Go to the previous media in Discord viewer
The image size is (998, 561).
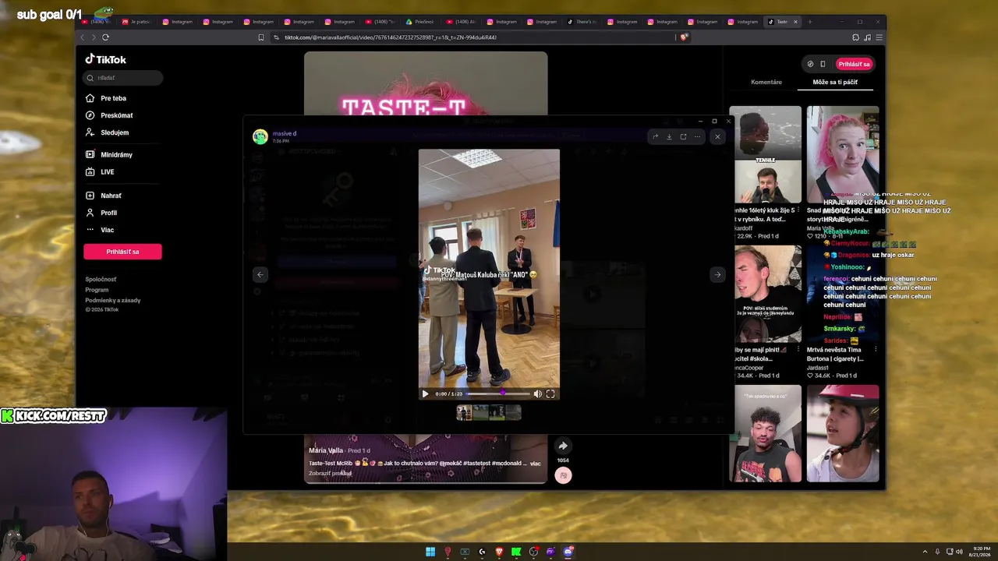[x=260, y=274]
